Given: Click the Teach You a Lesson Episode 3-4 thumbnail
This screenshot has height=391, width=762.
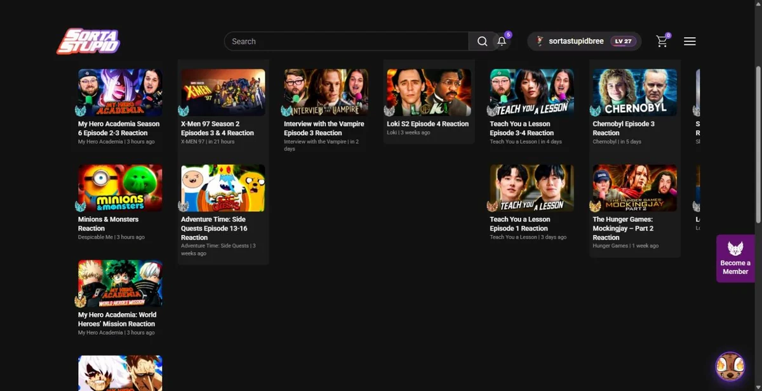Looking at the screenshot, I should (x=531, y=93).
